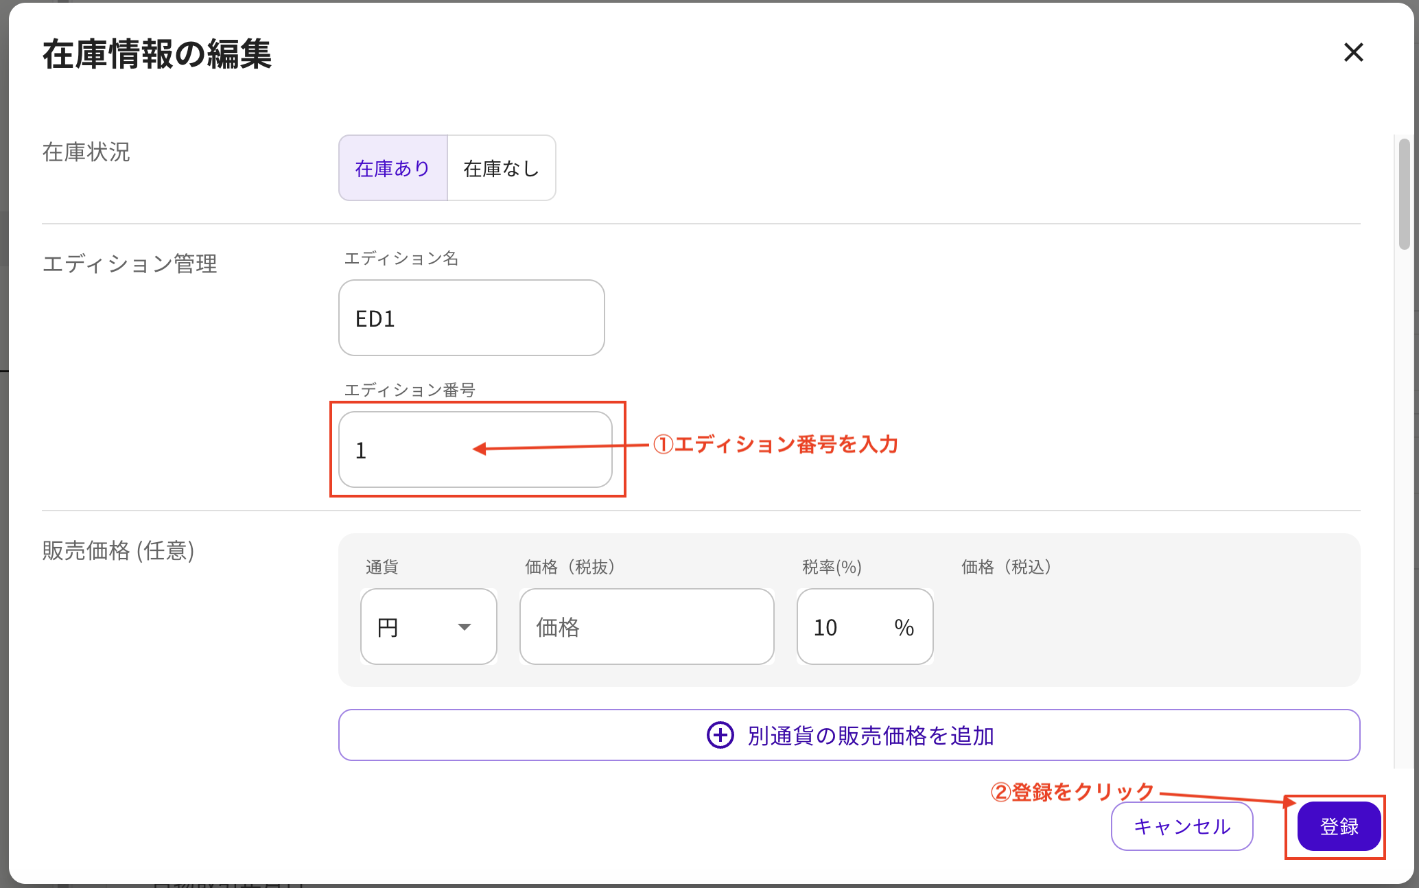The width and height of the screenshot is (1419, 888).
Task: Click the % symbol in the tax rate field
Action: click(904, 627)
